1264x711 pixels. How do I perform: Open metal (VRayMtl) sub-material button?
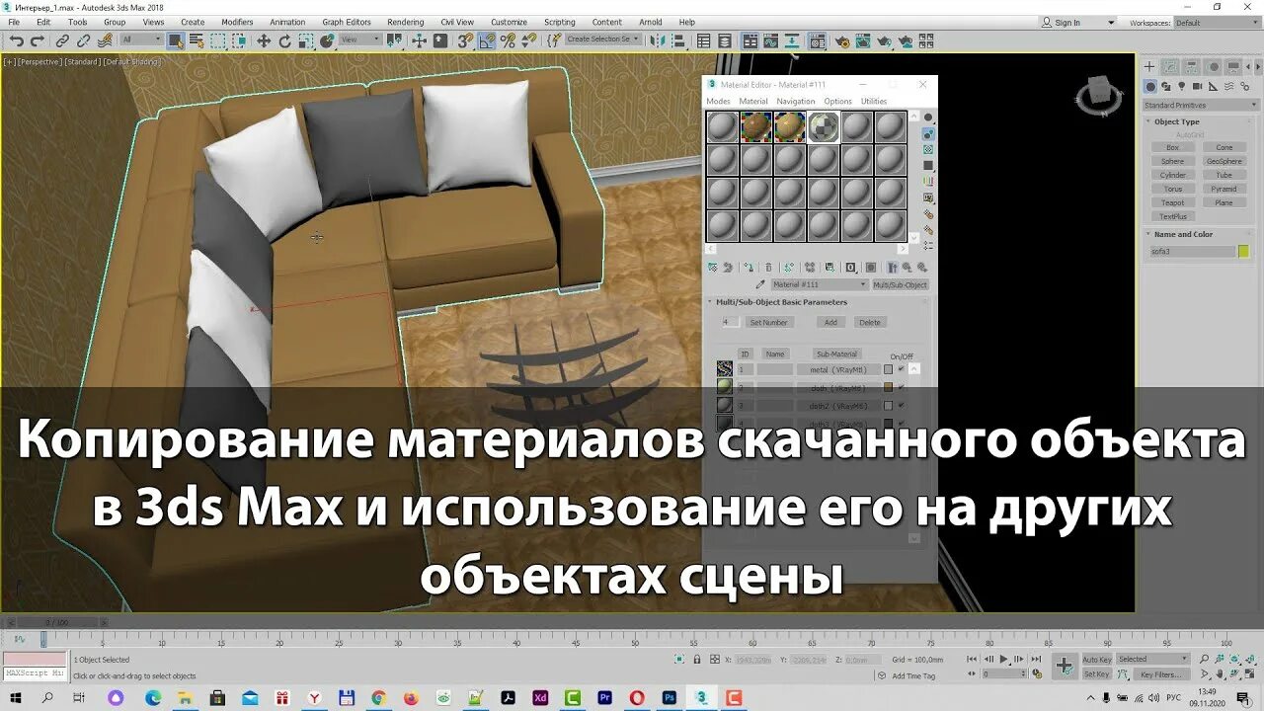click(x=838, y=369)
